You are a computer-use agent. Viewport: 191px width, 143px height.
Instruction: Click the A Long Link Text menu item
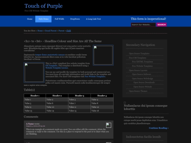[x=93, y=19]
